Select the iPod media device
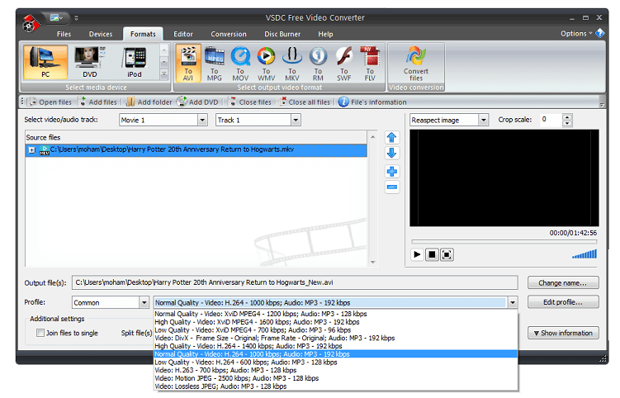 click(x=135, y=62)
